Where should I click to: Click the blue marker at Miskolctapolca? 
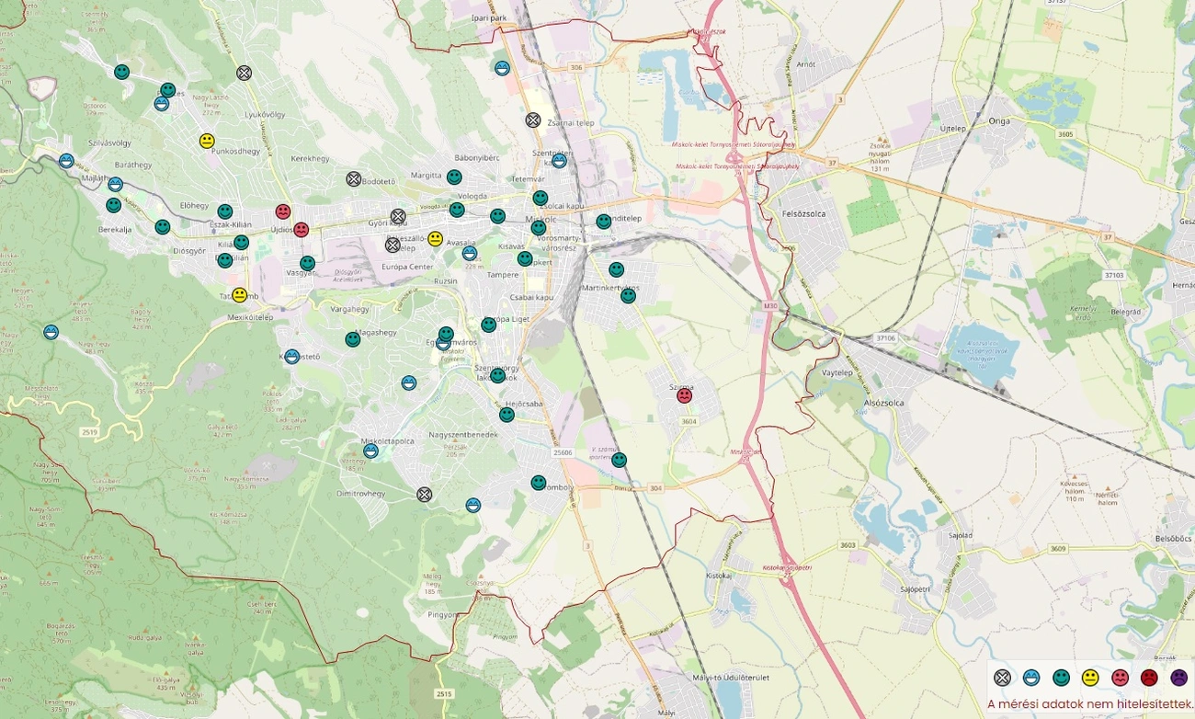click(370, 451)
